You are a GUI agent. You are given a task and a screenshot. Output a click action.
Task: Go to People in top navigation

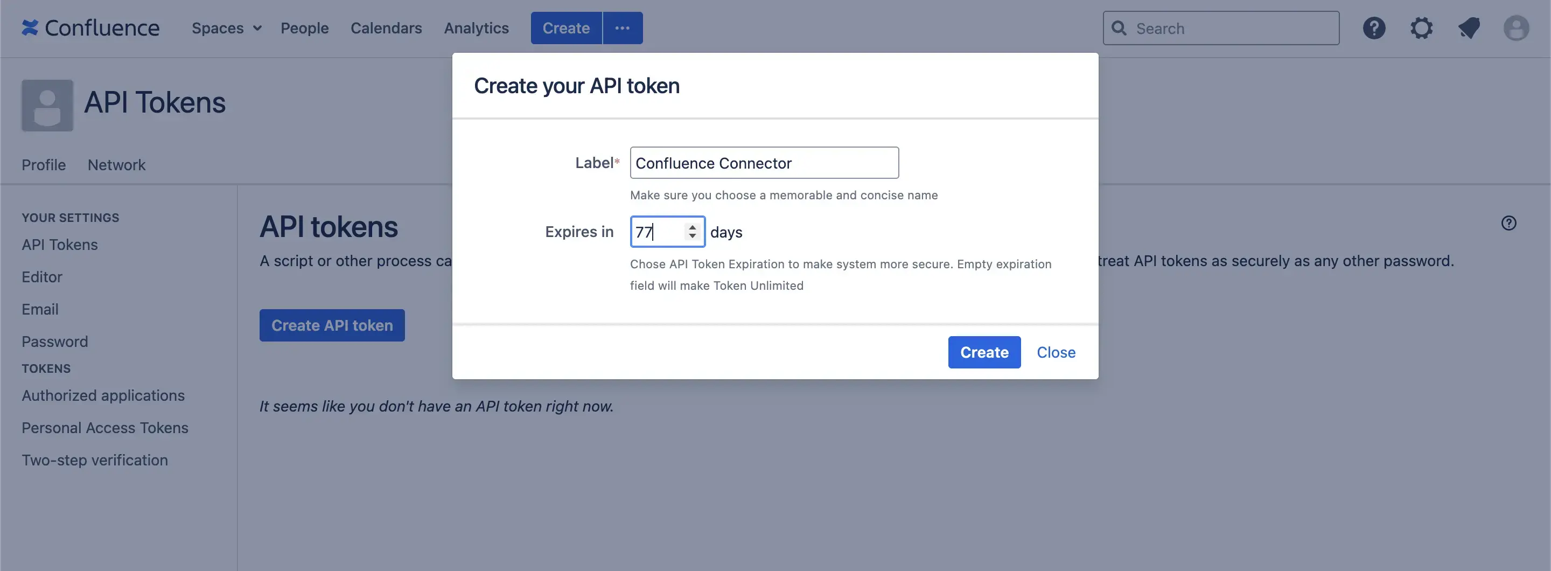point(305,27)
